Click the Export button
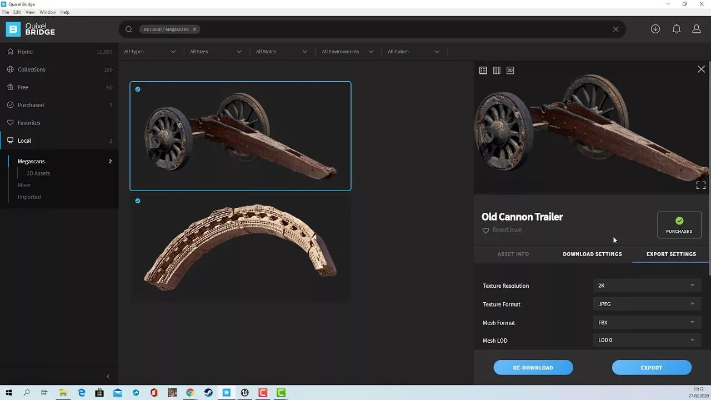This screenshot has width=711, height=400. (652, 367)
